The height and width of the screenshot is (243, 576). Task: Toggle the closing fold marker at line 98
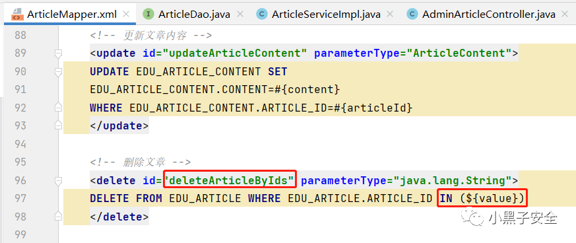tap(58, 217)
